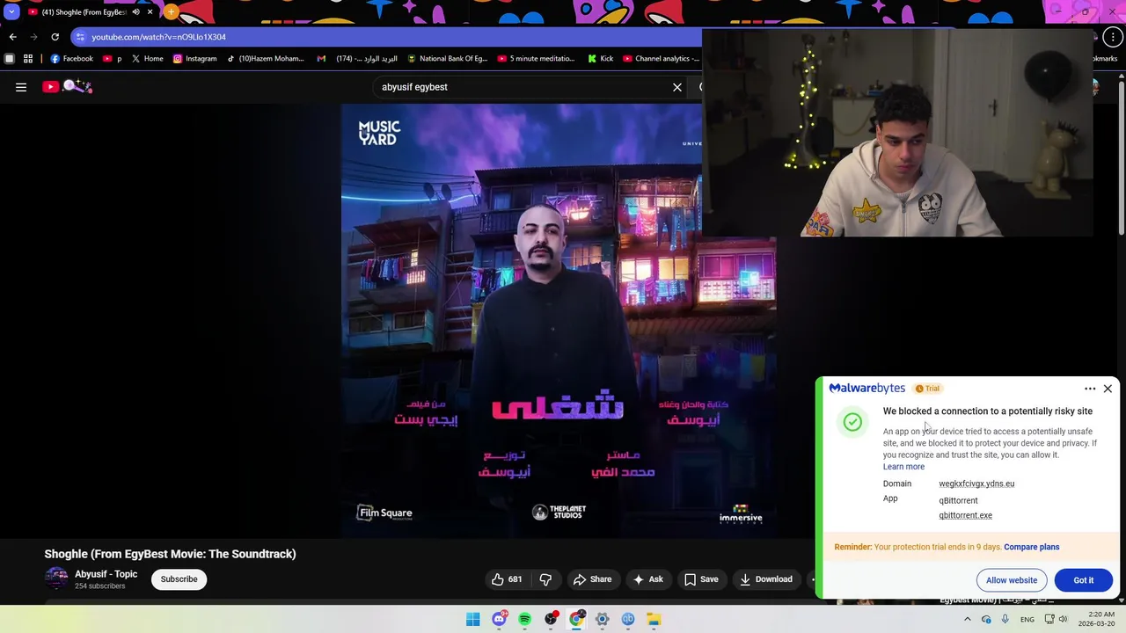Open the TikTok Hazem Moham bookmark

point(265,59)
